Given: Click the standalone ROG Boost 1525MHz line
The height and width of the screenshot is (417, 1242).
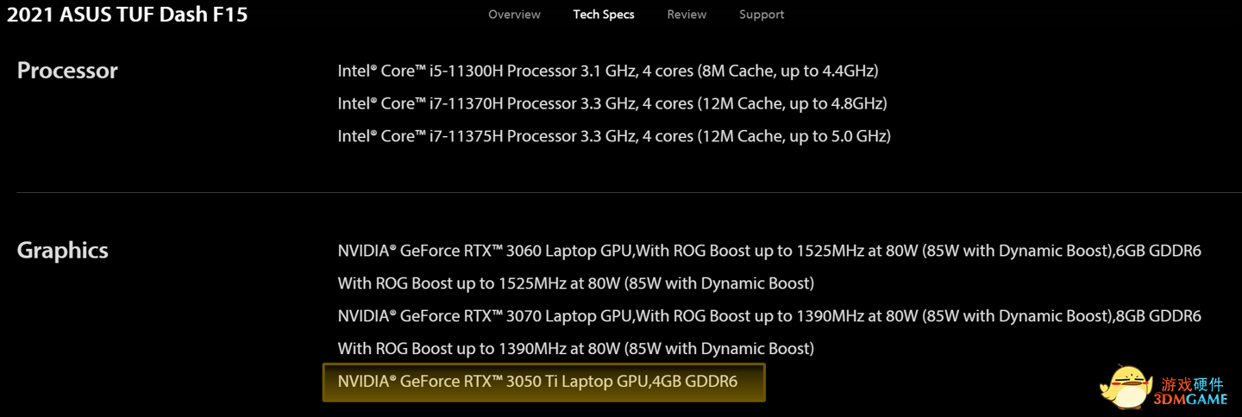Looking at the screenshot, I should [575, 283].
